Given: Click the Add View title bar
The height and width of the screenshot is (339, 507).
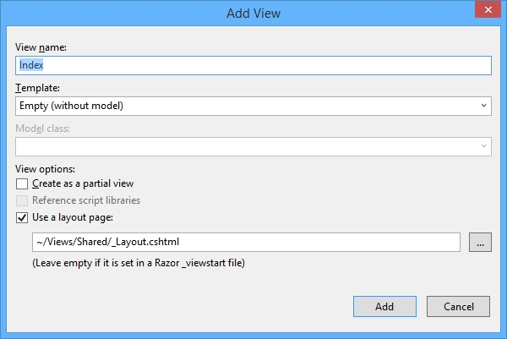Looking at the screenshot, I should click(x=253, y=13).
